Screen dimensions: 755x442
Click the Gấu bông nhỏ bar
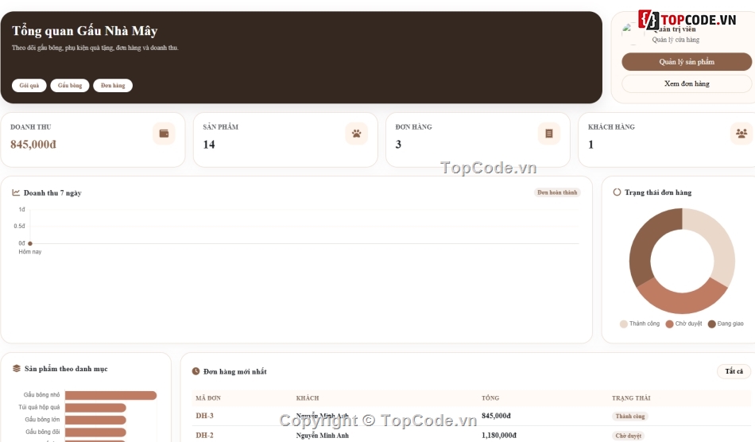110,395
